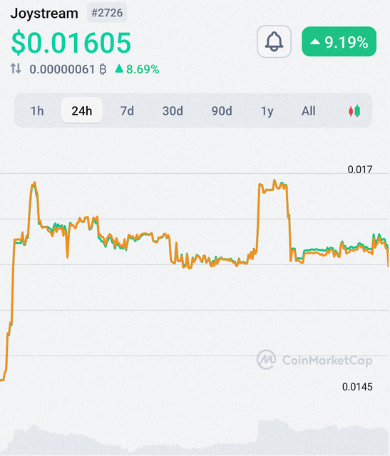
Task: Show the 1y price history
Action: pyautogui.click(x=267, y=111)
